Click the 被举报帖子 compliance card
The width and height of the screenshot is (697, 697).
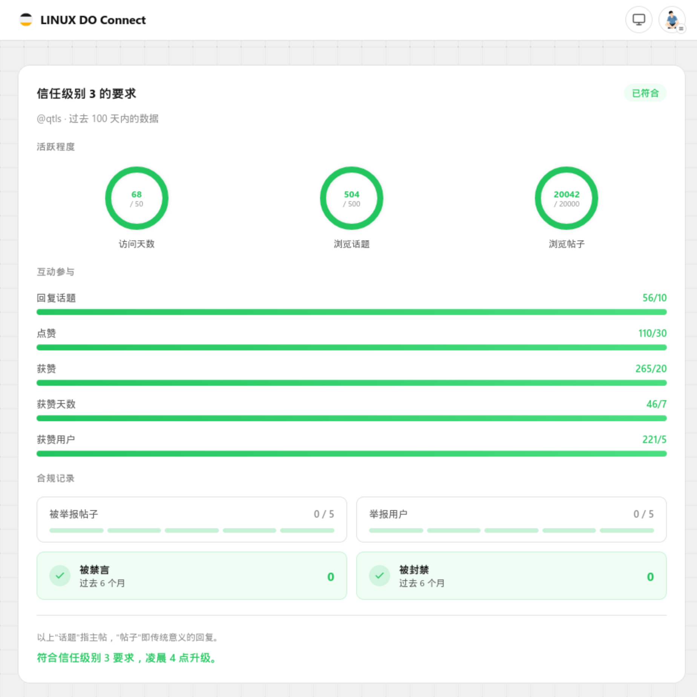coord(191,519)
